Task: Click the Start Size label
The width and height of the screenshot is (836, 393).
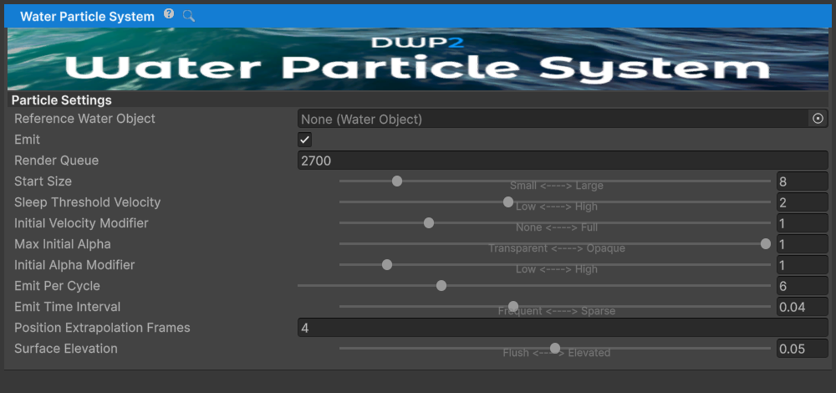Action: pyautogui.click(x=43, y=181)
